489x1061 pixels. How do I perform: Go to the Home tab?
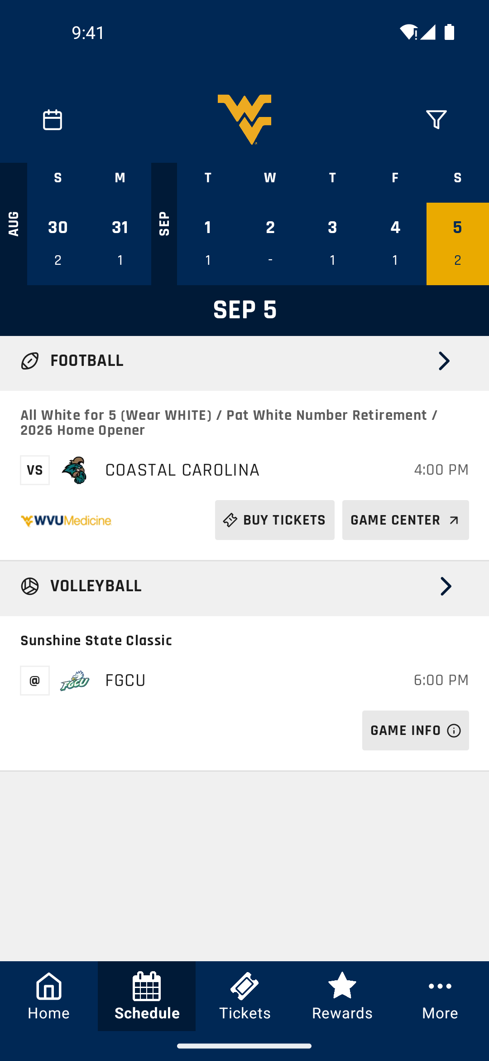[x=49, y=996]
